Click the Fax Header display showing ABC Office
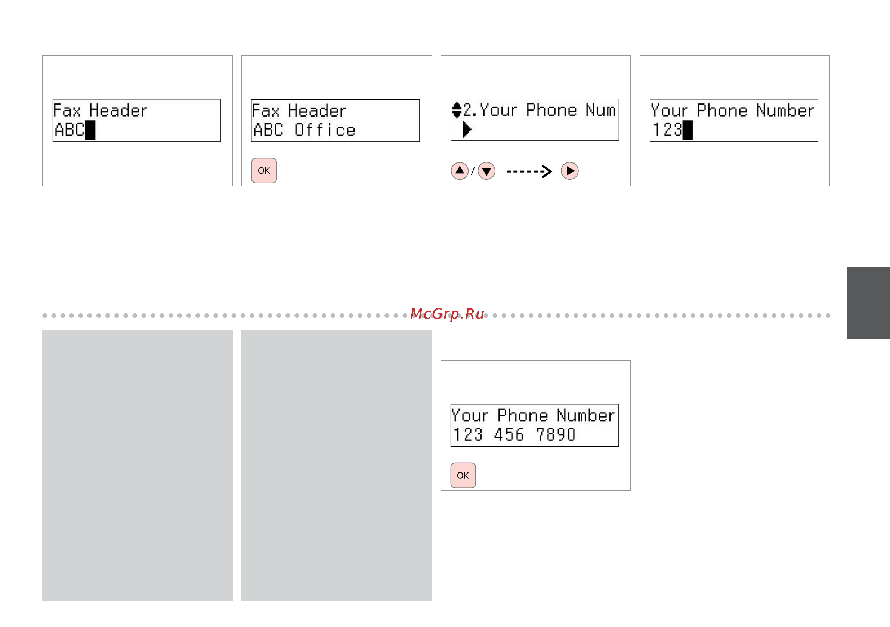This screenshot has width=890, height=627. coord(336,121)
